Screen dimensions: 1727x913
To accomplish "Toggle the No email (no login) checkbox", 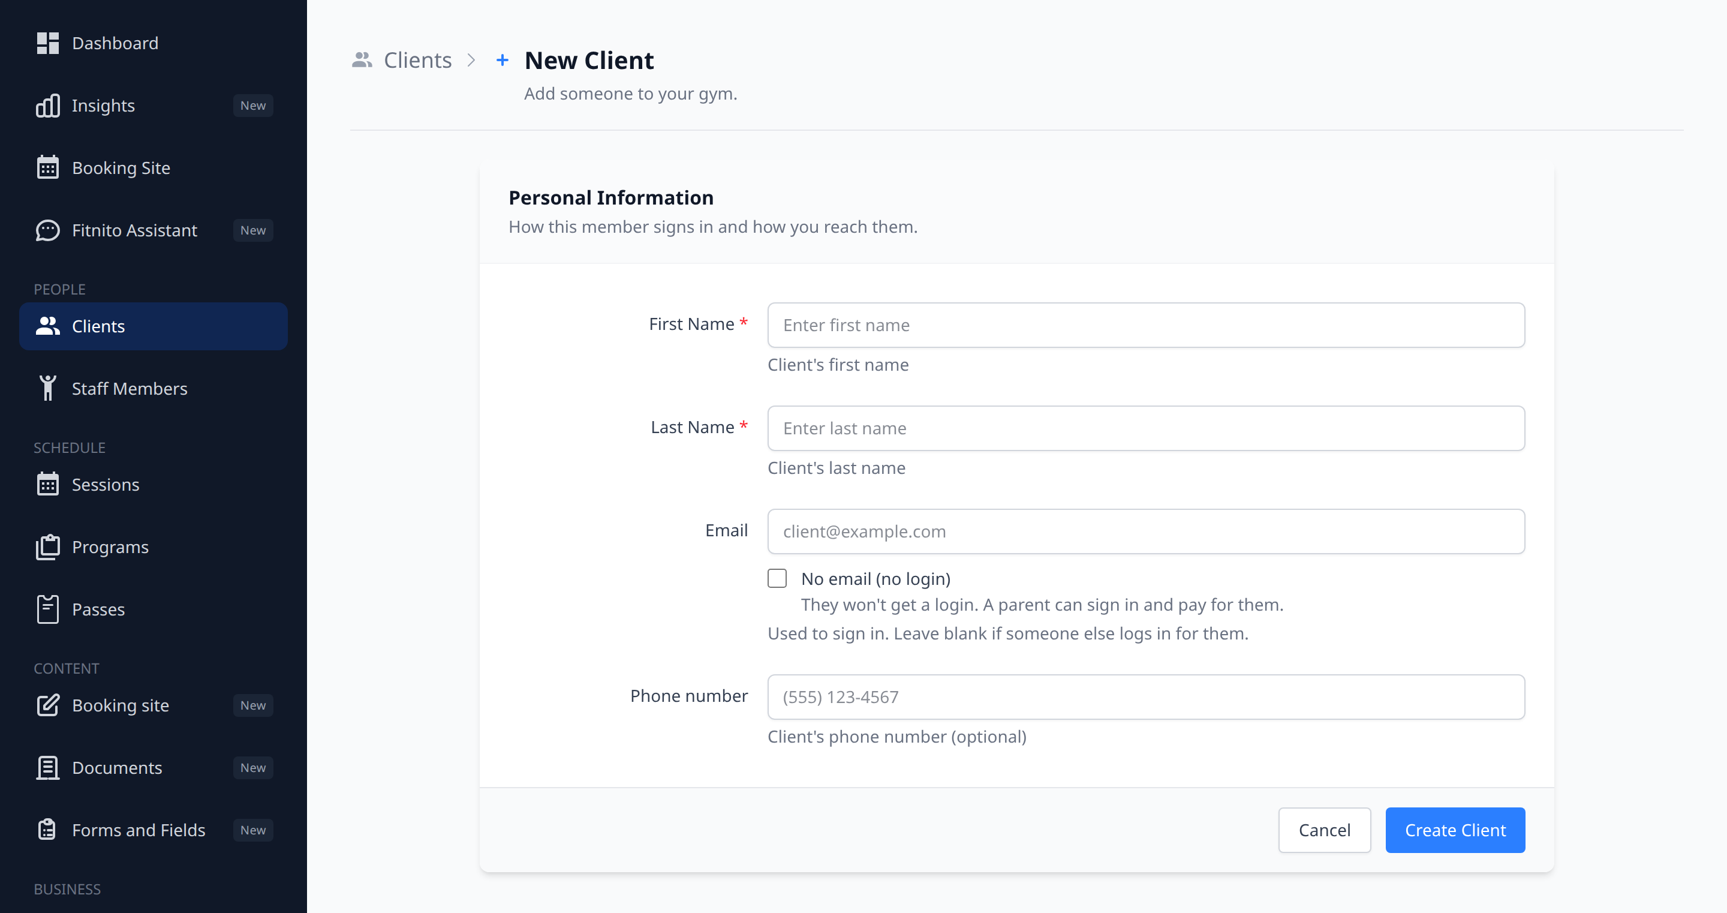I will (x=777, y=578).
